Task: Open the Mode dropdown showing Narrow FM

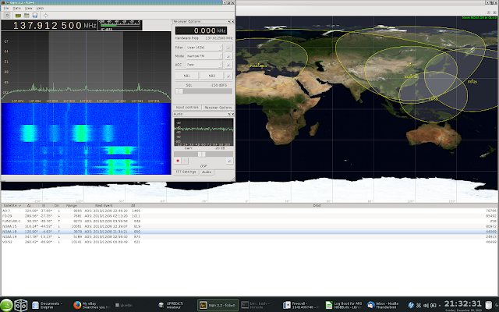Action: click(x=204, y=56)
